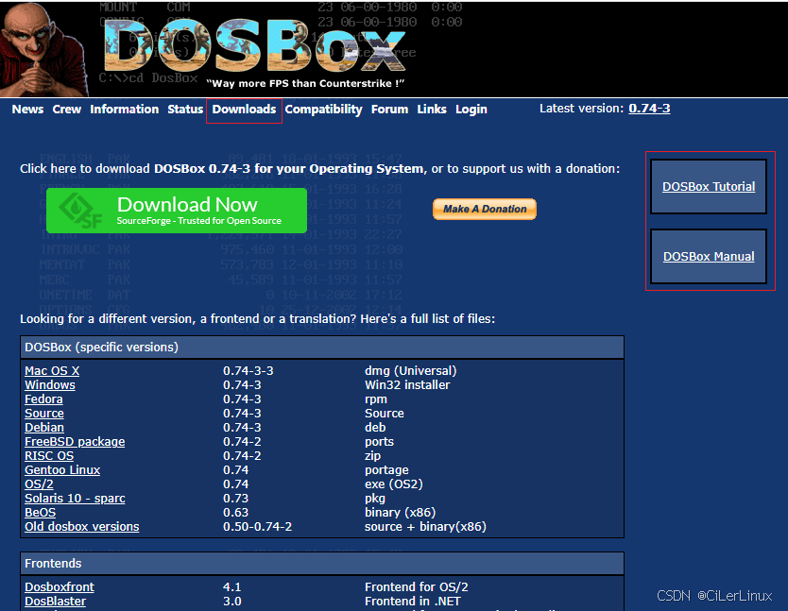Open the Solaris 10 - sparc link

pyautogui.click(x=75, y=498)
